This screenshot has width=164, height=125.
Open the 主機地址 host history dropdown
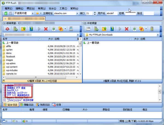(x=77, y=13)
